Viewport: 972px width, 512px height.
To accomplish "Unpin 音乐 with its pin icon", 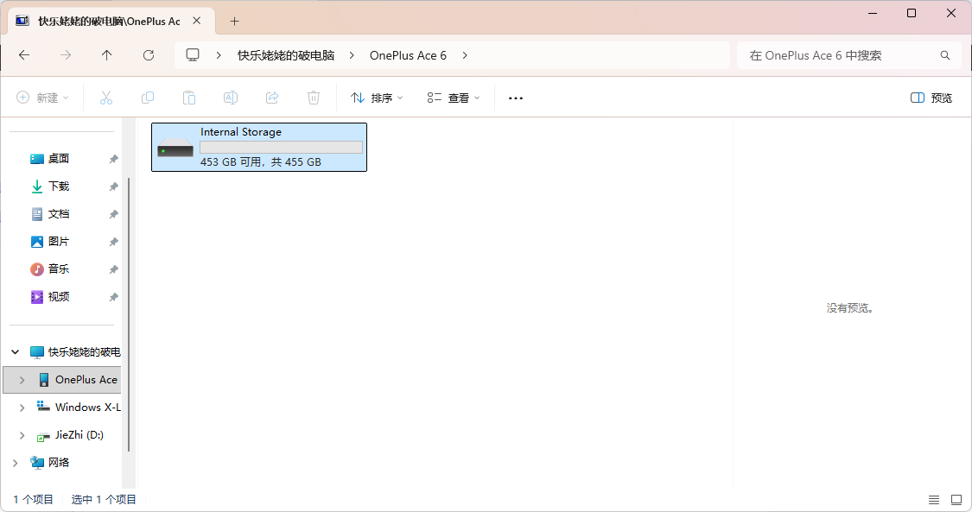I will [113, 269].
